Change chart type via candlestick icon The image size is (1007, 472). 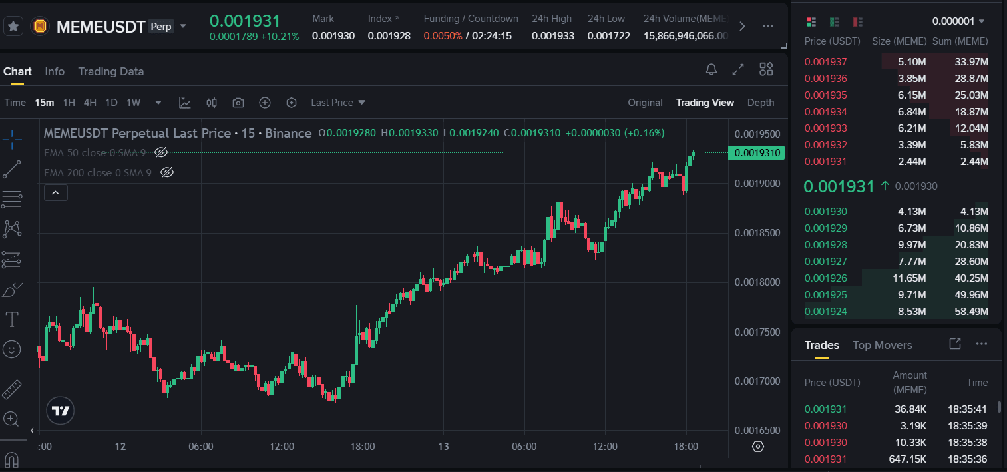[x=212, y=103]
